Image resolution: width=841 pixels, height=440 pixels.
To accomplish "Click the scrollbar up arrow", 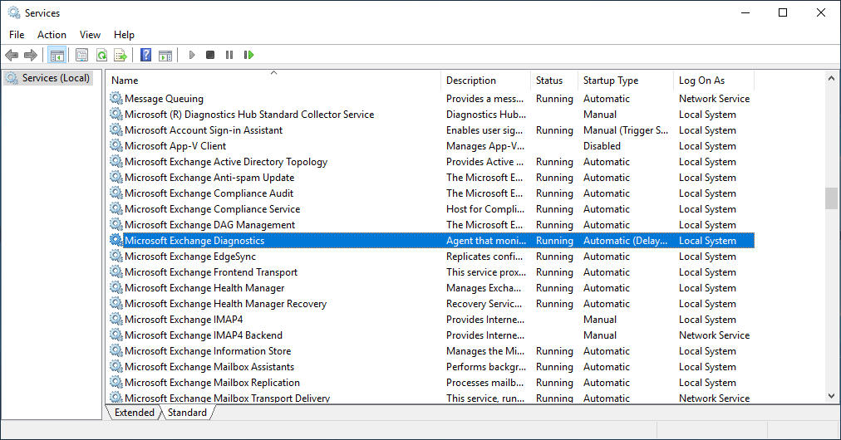I will pyautogui.click(x=831, y=78).
